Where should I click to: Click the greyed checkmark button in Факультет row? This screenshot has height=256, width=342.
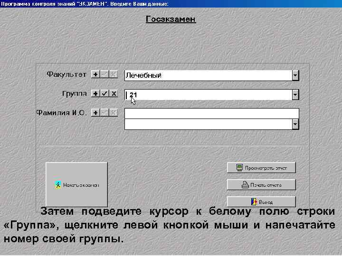104,74
